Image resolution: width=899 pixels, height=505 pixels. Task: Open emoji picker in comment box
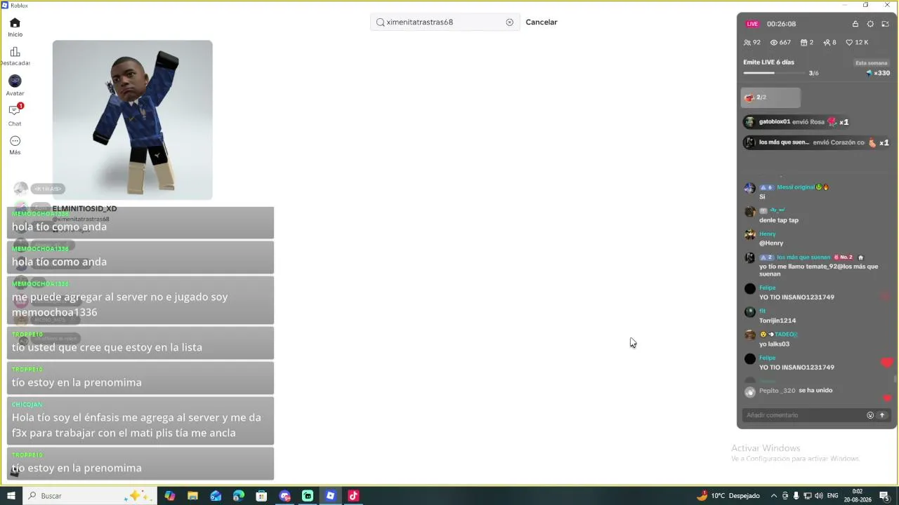(x=870, y=415)
